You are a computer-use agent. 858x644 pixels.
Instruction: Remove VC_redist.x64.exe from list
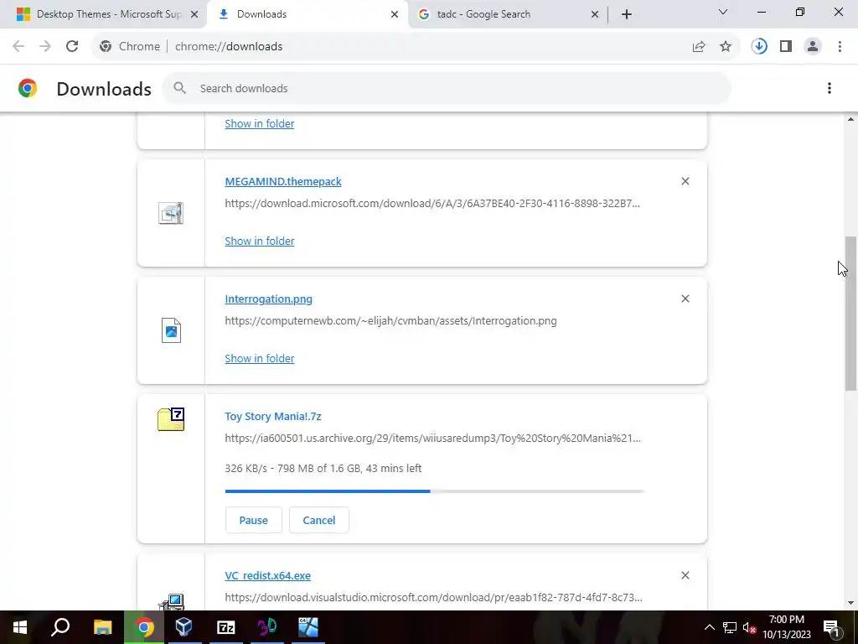coord(685,575)
